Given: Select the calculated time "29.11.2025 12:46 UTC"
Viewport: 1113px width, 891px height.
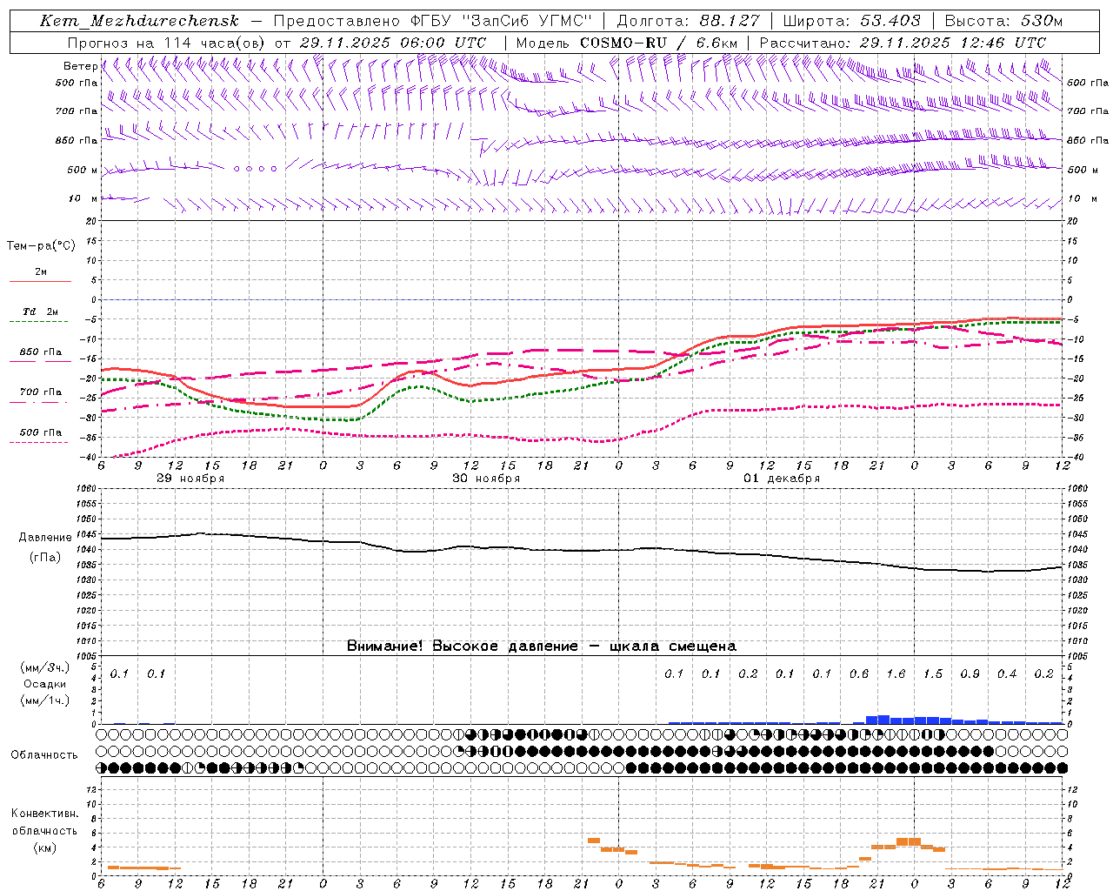Looking at the screenshot, I should 953,43.
